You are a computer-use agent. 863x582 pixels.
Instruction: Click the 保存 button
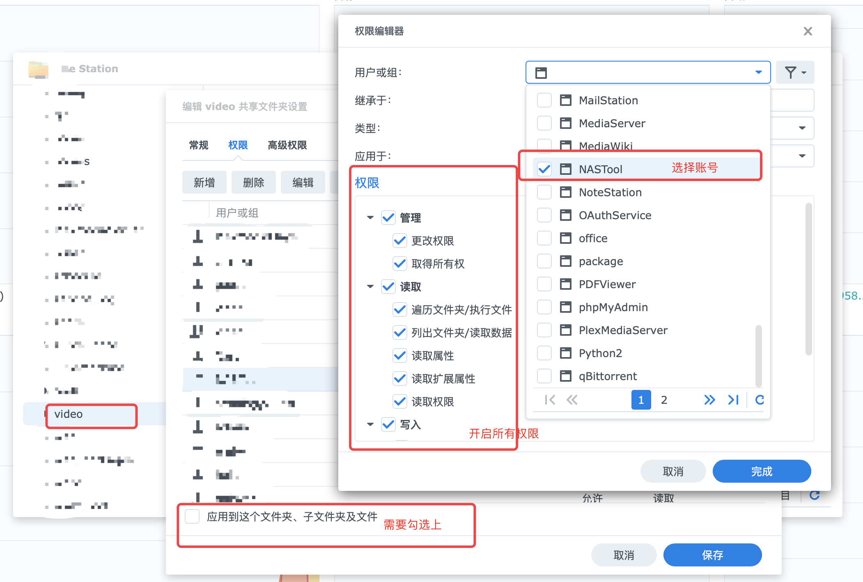point(712,555)
